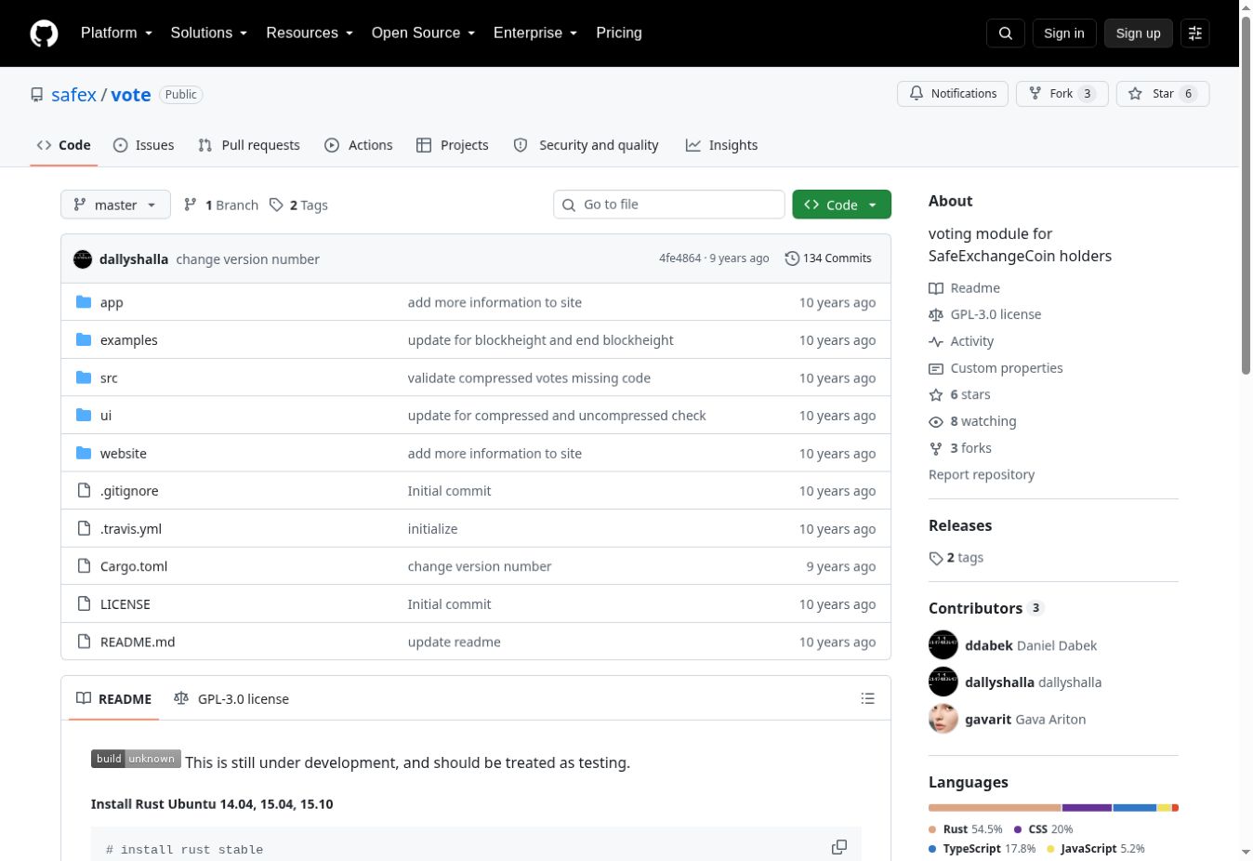The width and height of the screenshot is (1253, 861).
Task: Click the Cargo.toml file icon
Action: [x=84, y=565]
